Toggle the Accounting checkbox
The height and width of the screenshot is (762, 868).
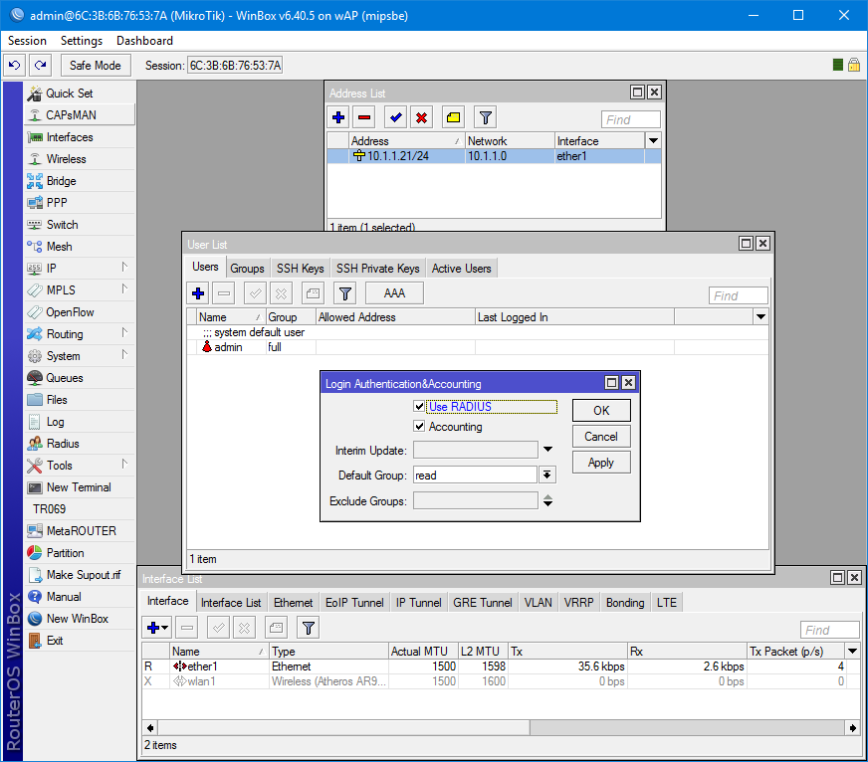[x=419, y=426]
